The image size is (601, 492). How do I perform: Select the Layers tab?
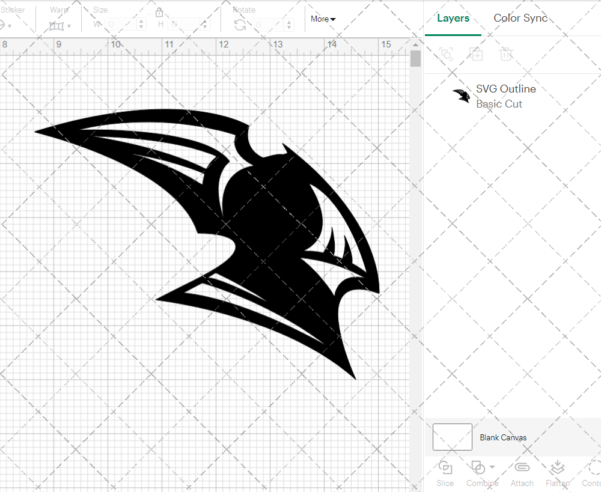[453, 18]
